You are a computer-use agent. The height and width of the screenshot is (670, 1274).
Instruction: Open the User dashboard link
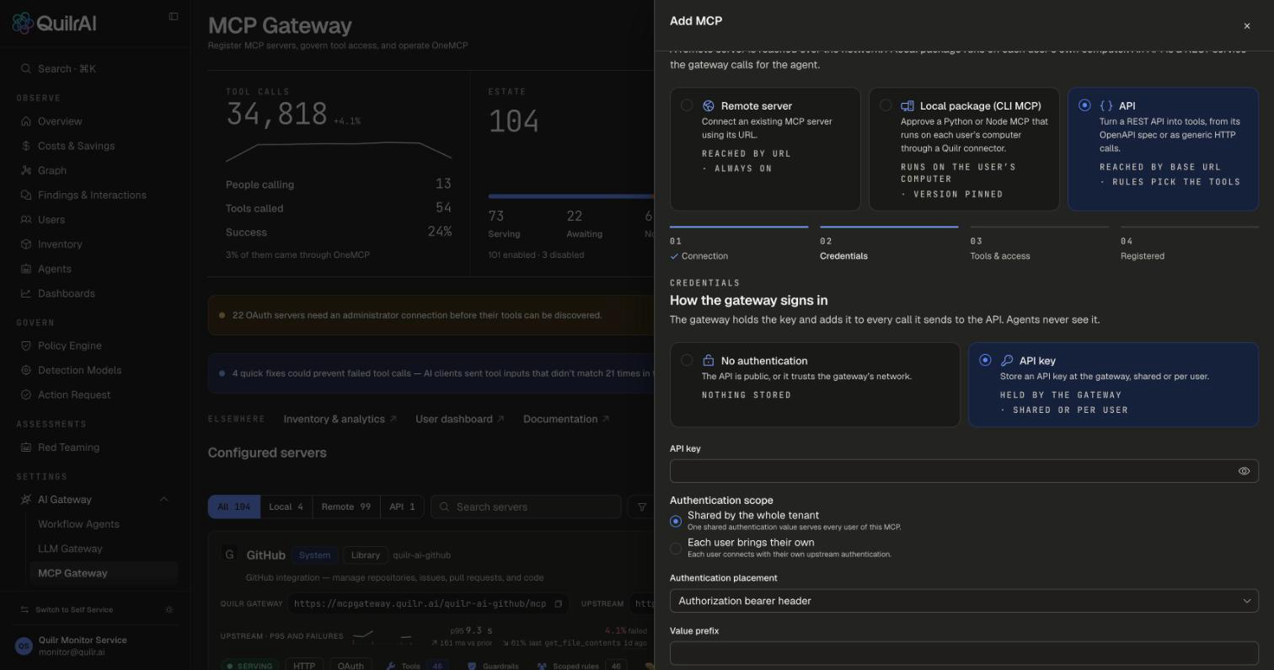(x=459, y=419)
